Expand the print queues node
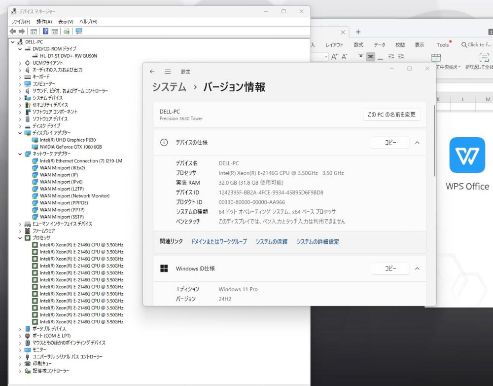Viewport: 493px width, 386px height. coord(20,364)
